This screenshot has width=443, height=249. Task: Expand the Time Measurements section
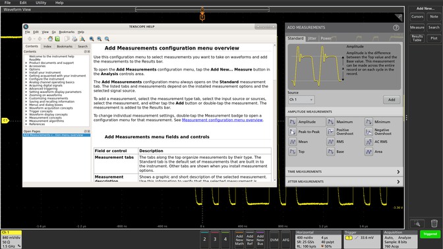344,172
